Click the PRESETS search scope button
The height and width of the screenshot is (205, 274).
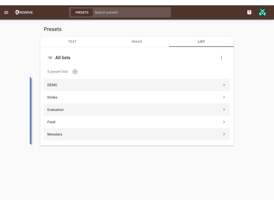(82, 13)
